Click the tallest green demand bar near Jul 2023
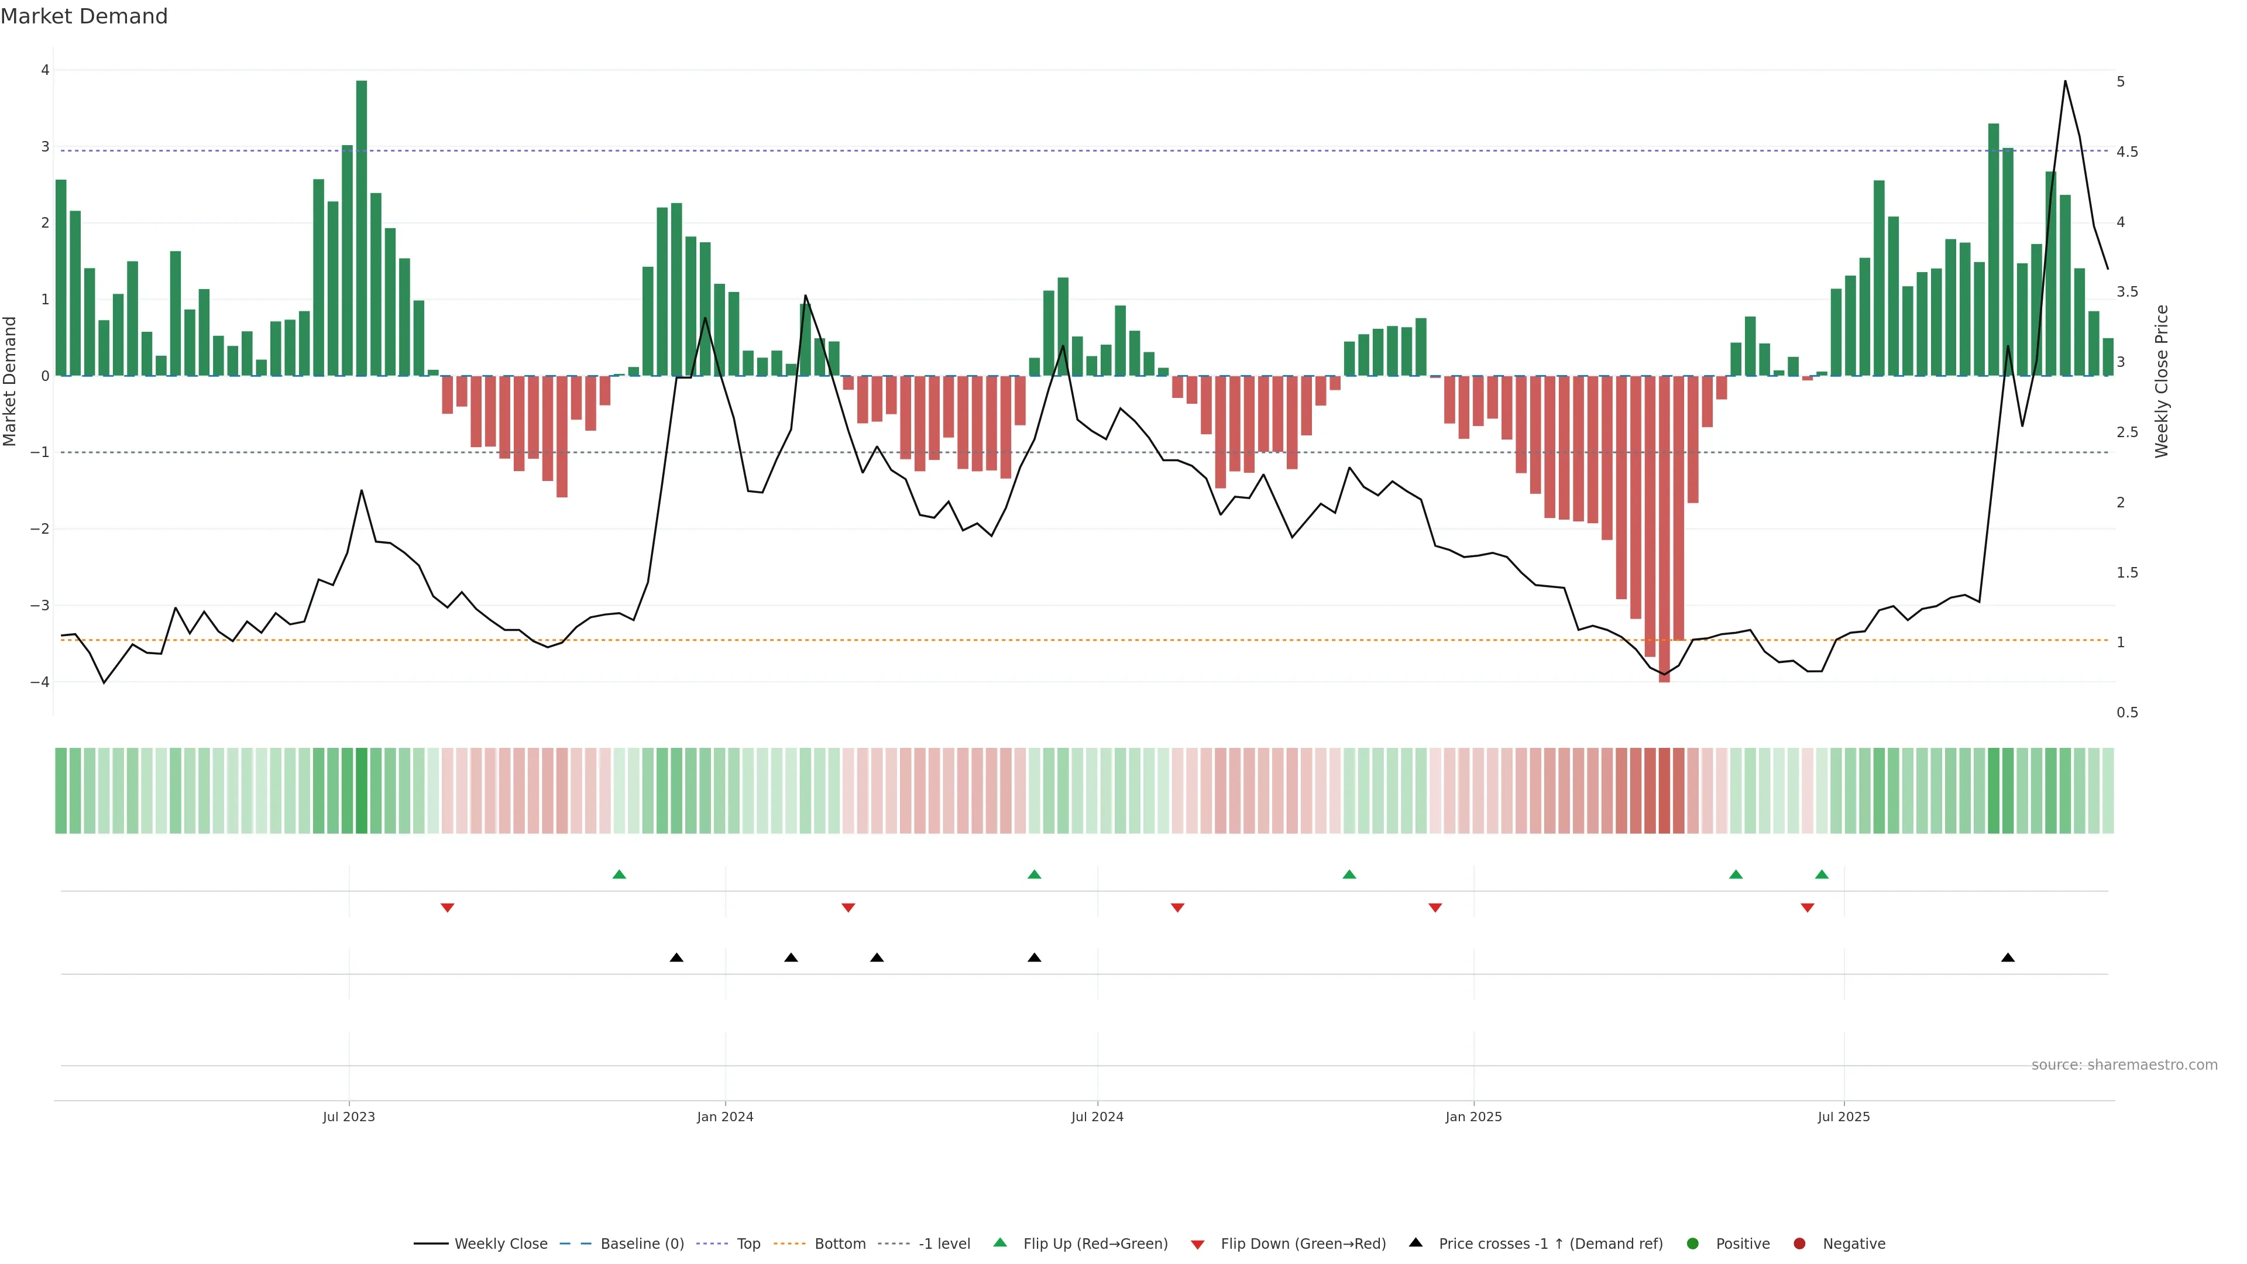 tap(361, 227)
